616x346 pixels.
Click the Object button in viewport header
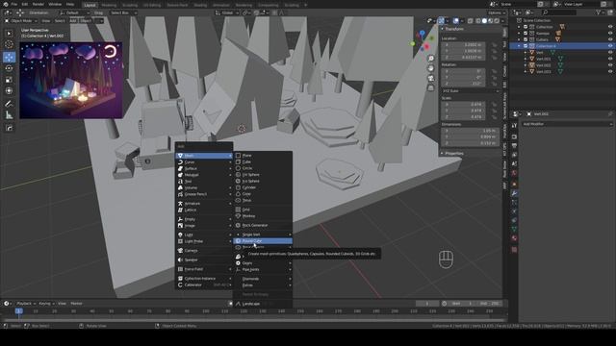86,21
